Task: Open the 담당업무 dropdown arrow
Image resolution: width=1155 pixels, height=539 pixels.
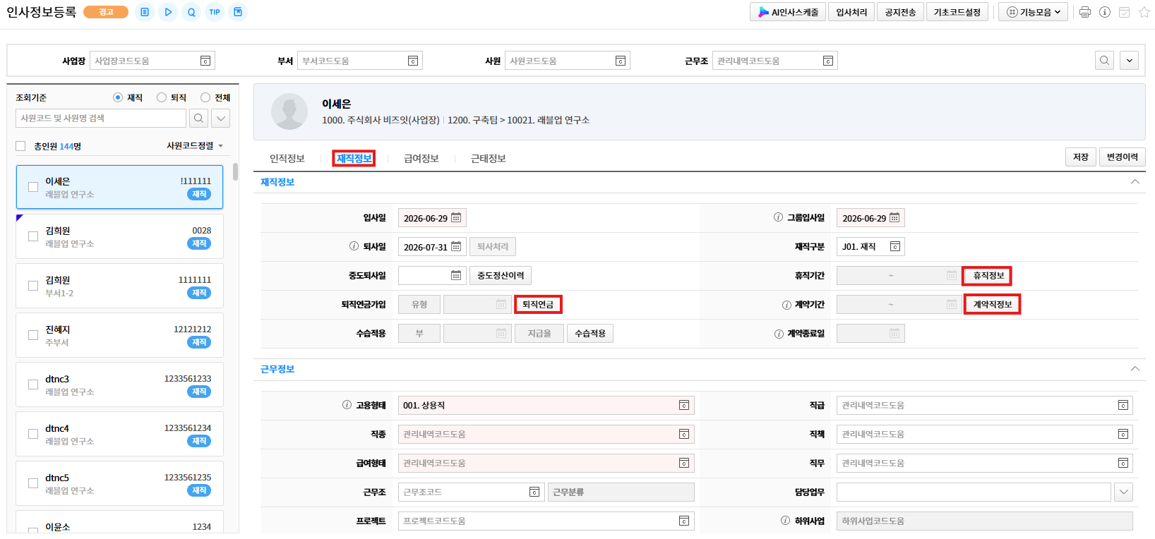Action: (1124, 492)
